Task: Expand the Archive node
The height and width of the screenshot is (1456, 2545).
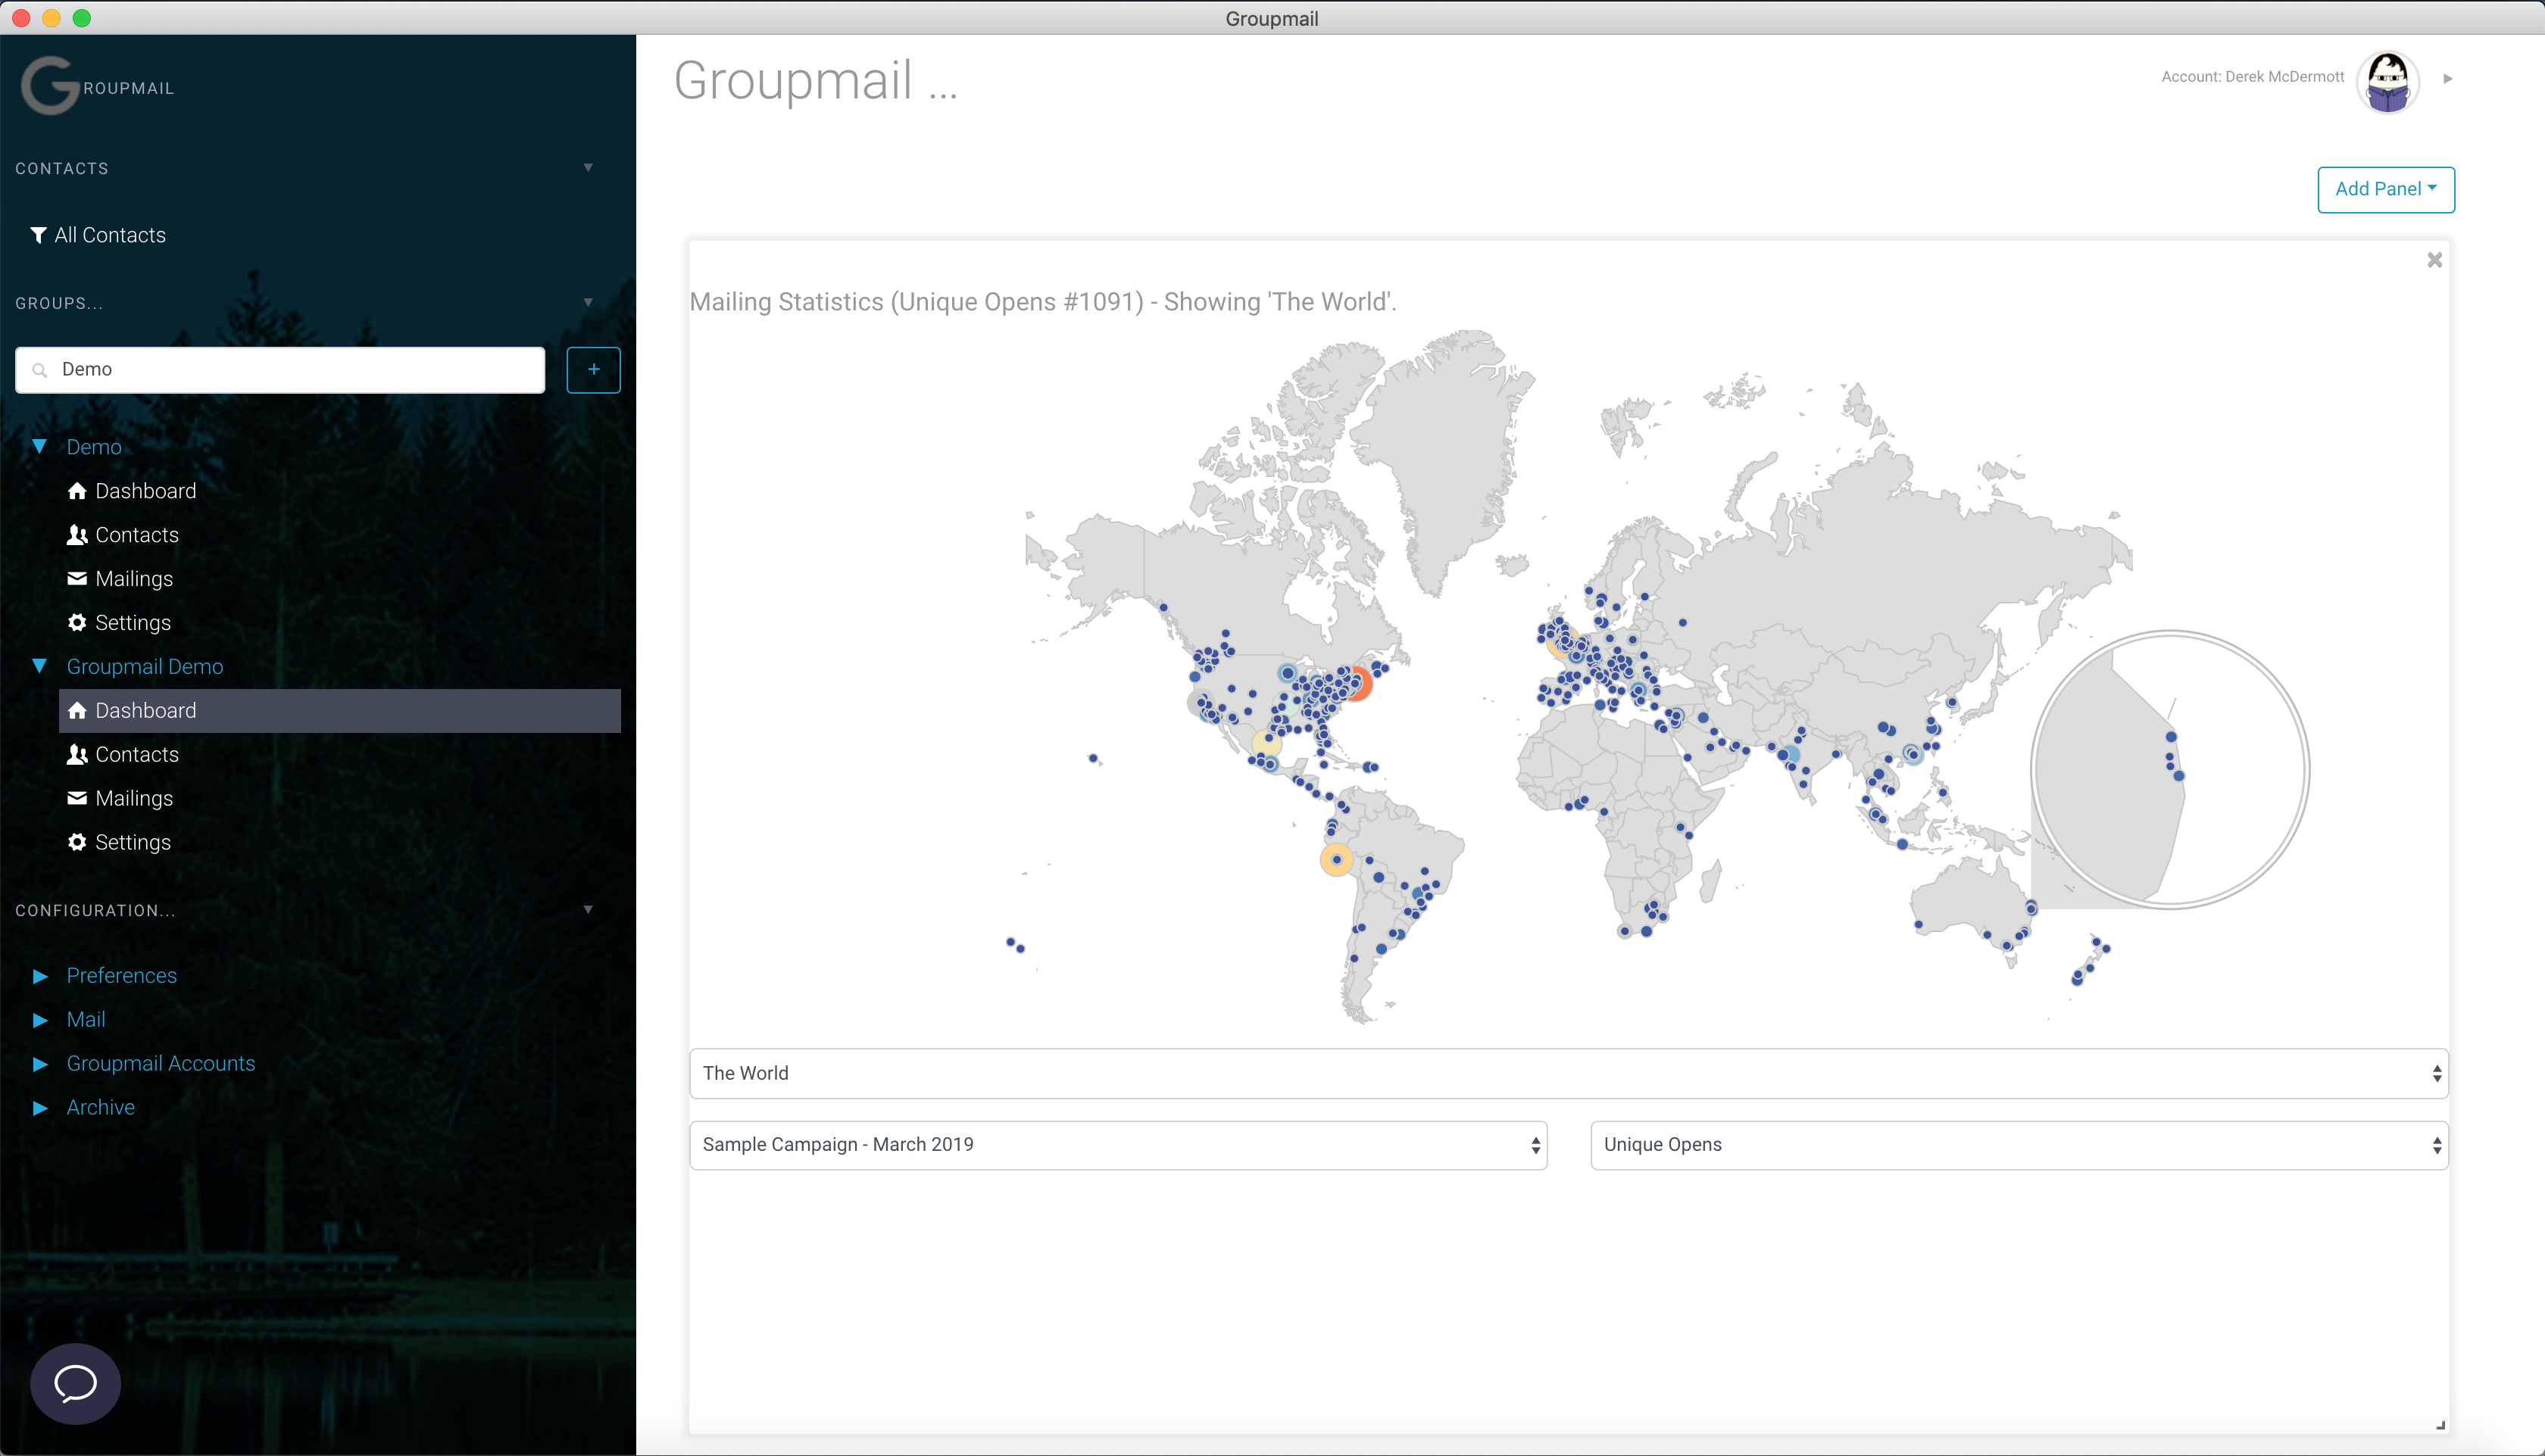Action: click(40, 1108)
